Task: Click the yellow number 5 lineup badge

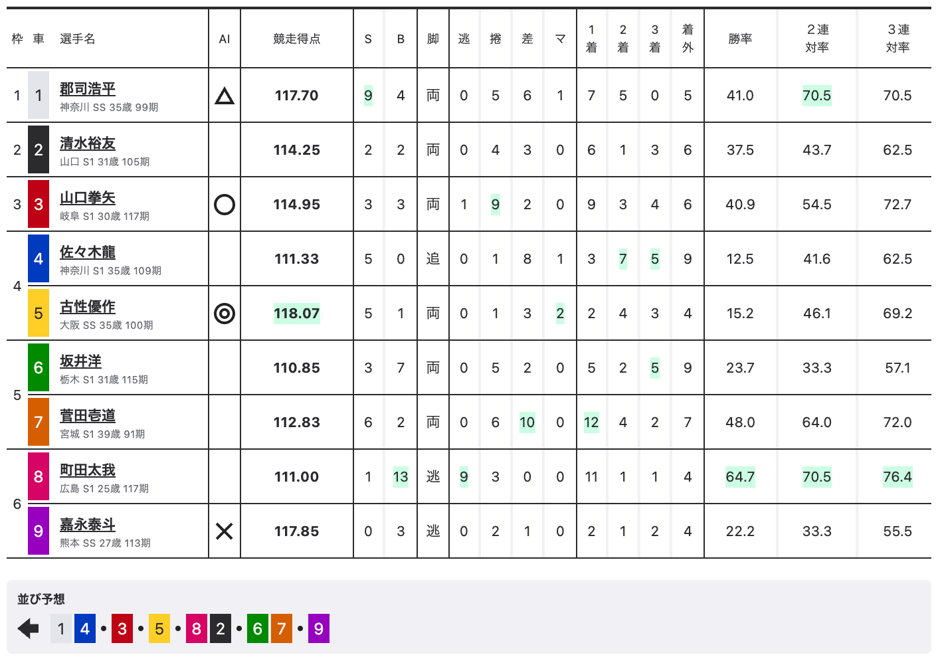Action: pyautogui.click(x=159, y=629)
